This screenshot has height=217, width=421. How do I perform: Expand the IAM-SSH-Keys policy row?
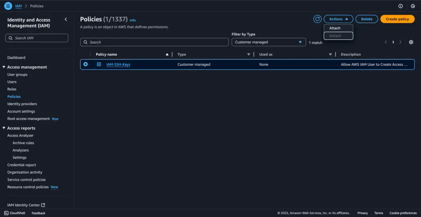pyautogui.click(x=99, y=65)
